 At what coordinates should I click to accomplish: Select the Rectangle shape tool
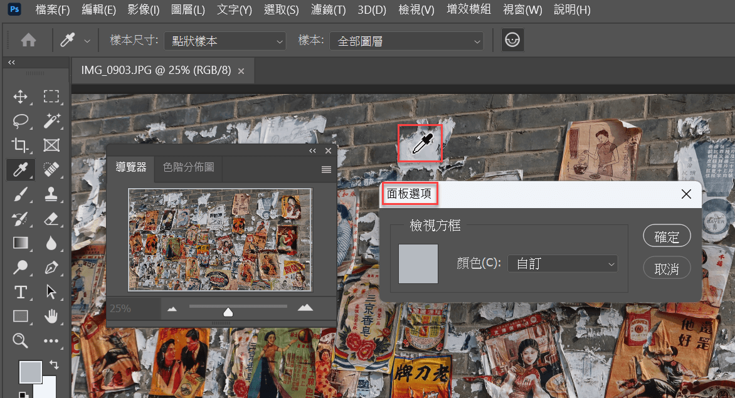tap(20, 316)
